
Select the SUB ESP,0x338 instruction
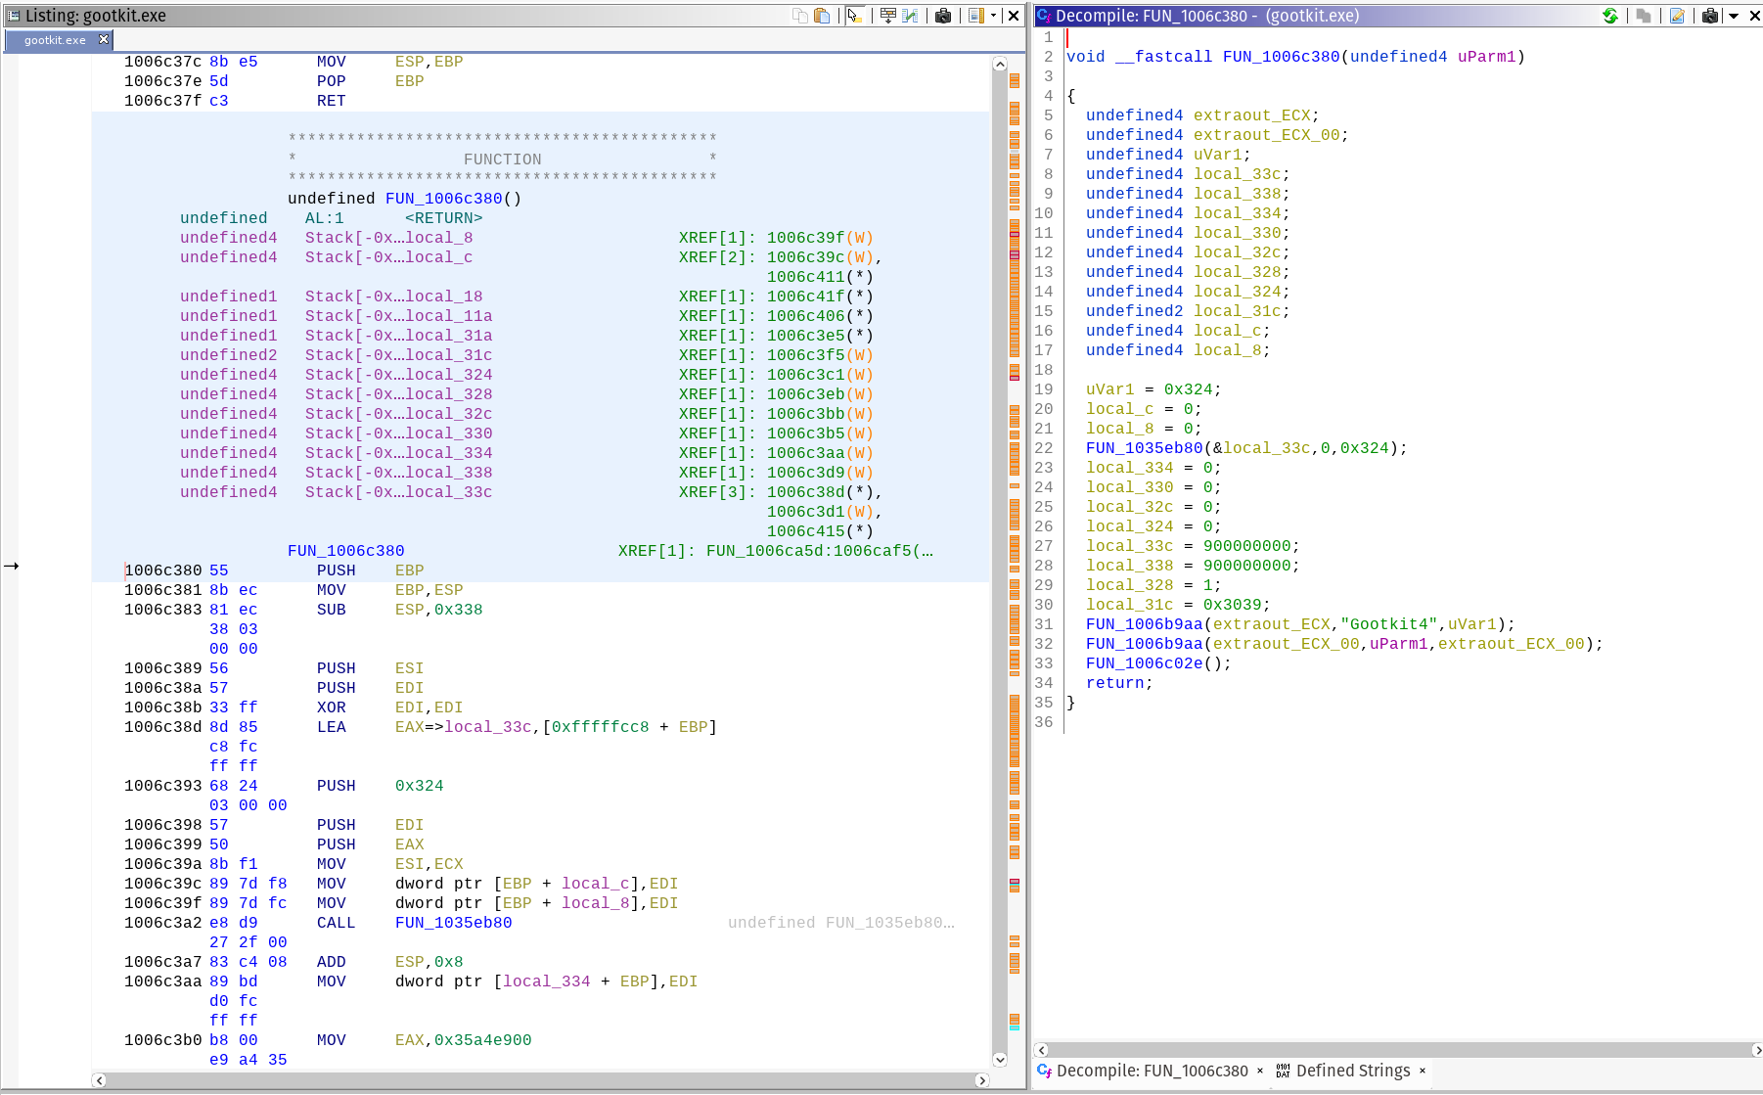(x=400, y=610)
